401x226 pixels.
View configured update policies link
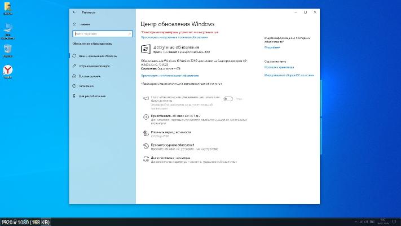click(x=174, y=37)
